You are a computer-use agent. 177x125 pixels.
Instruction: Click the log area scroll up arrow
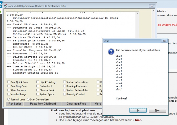click(137, 14)
